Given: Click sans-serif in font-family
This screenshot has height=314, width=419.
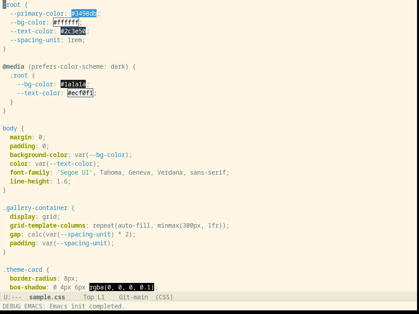Looking at the screenshot, I should click(208, 172).
